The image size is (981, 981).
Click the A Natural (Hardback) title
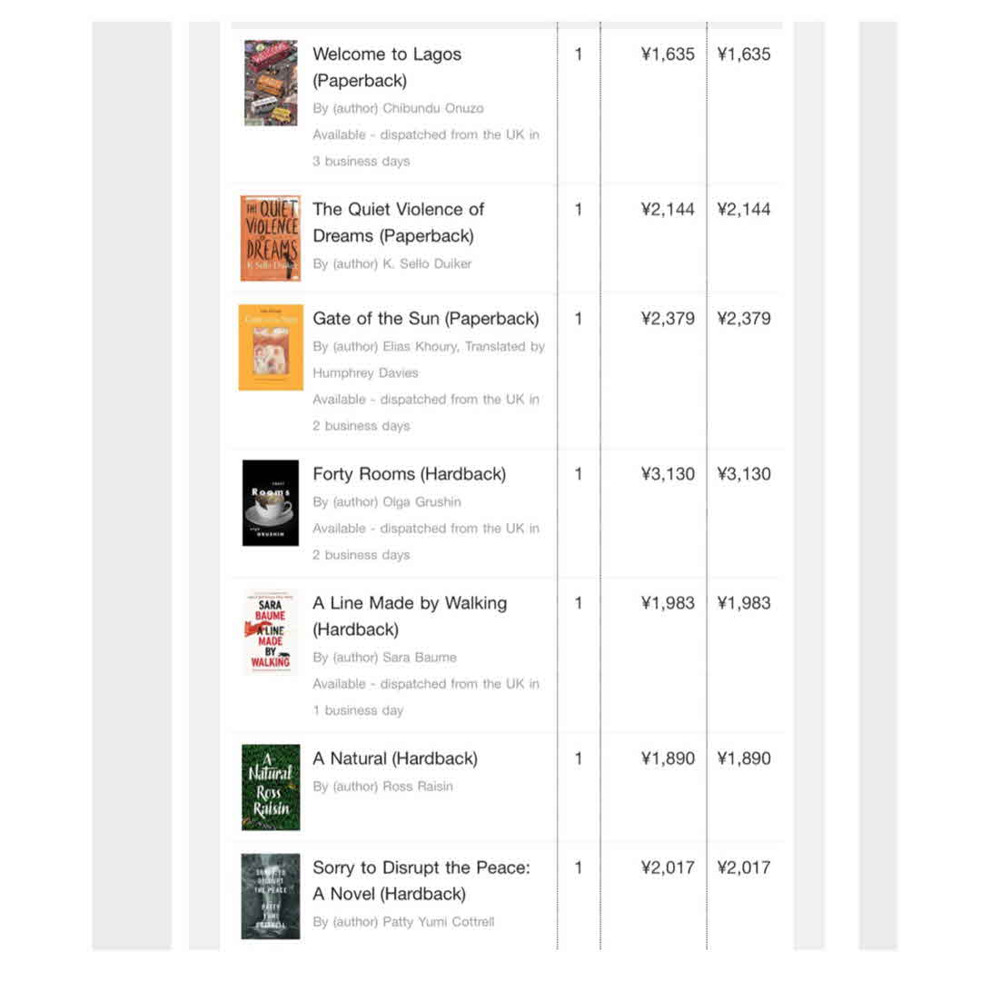[394, 758]
